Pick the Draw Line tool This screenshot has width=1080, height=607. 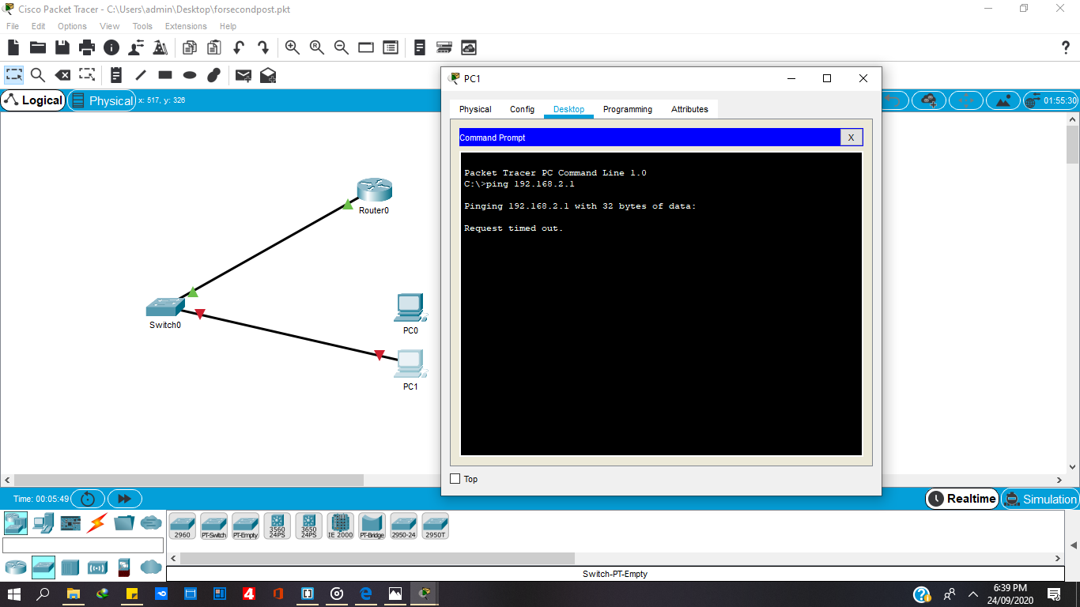coord(141,75)
